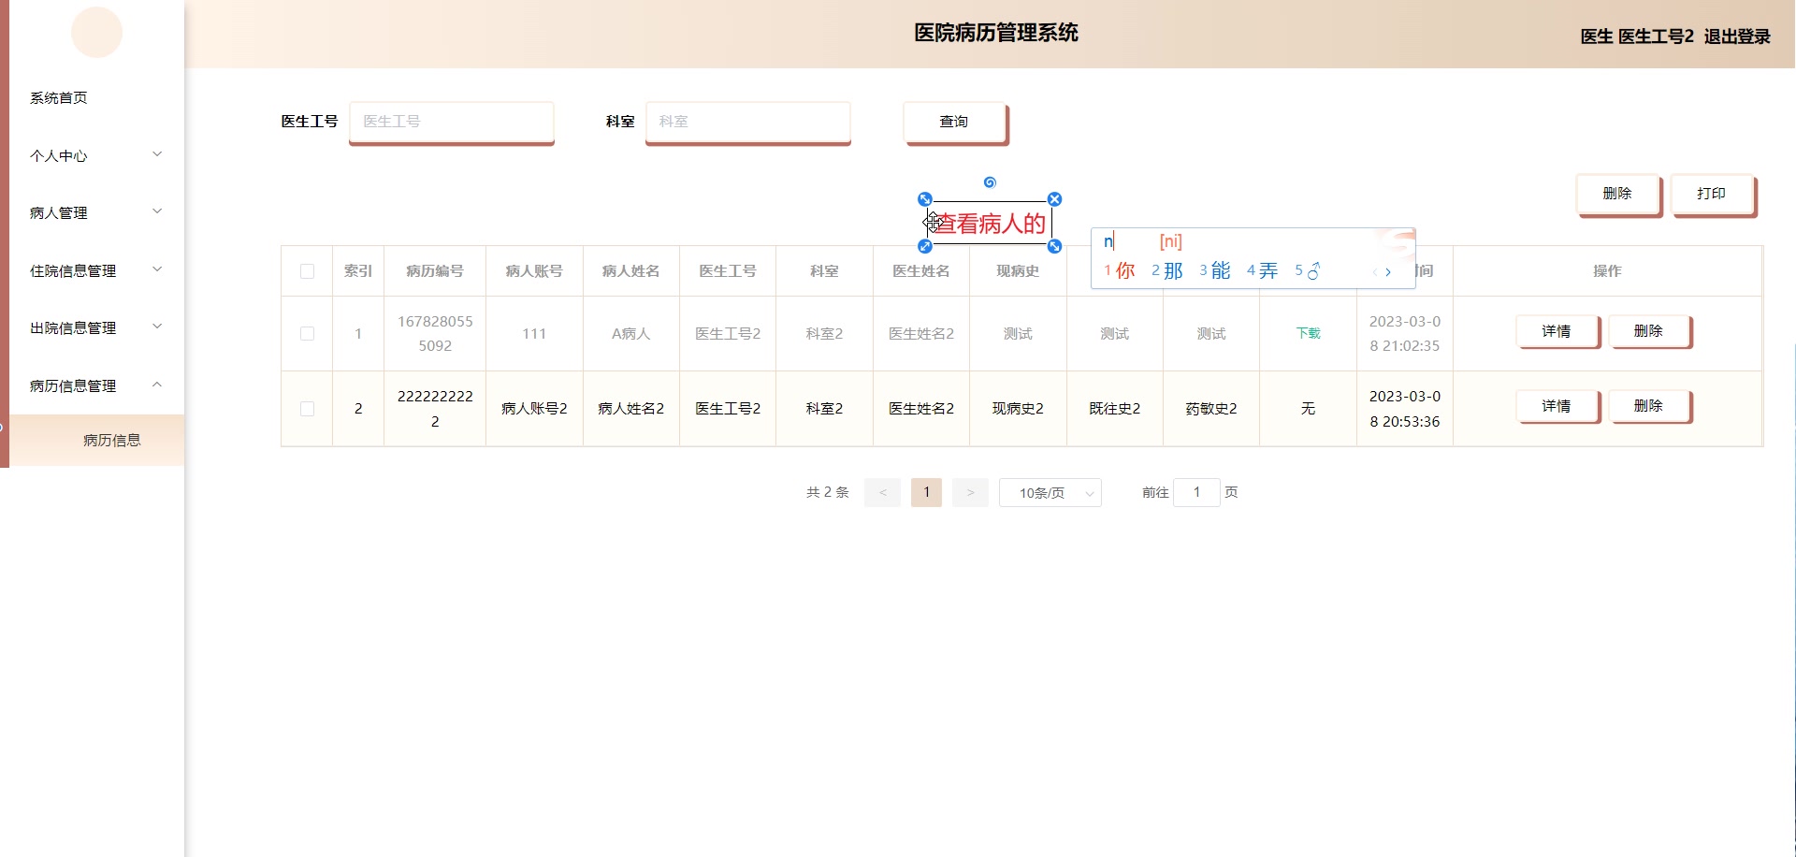Click the IME next candidate page arrow
1796x857 pixels.
click(1387, 272)
